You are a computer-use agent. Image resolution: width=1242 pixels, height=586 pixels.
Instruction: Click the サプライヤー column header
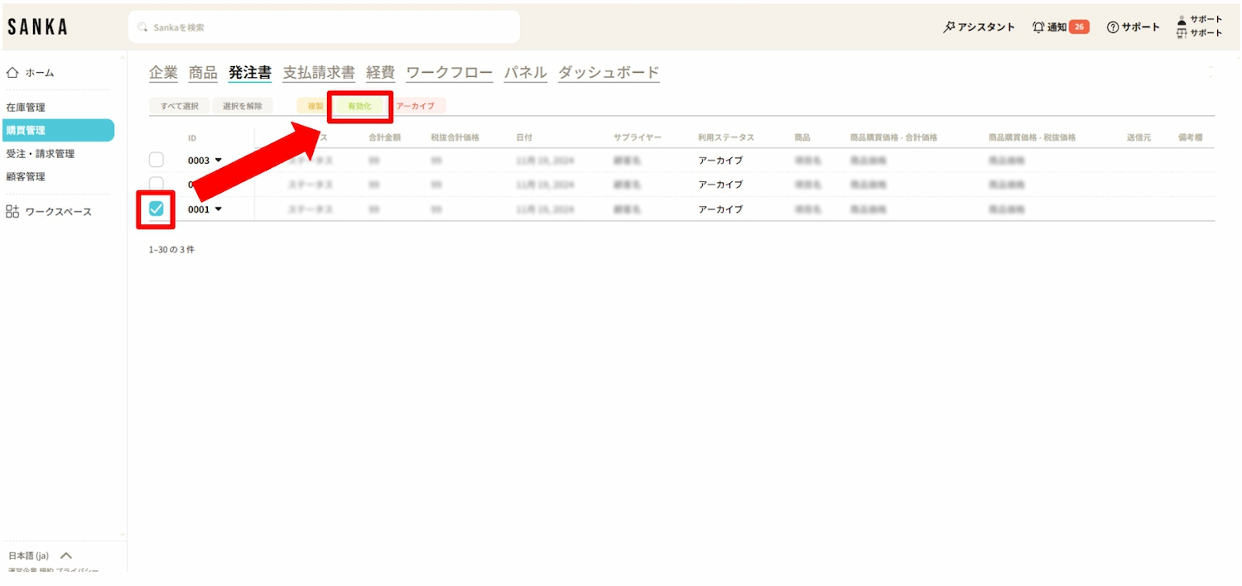[x=638, y=137]
